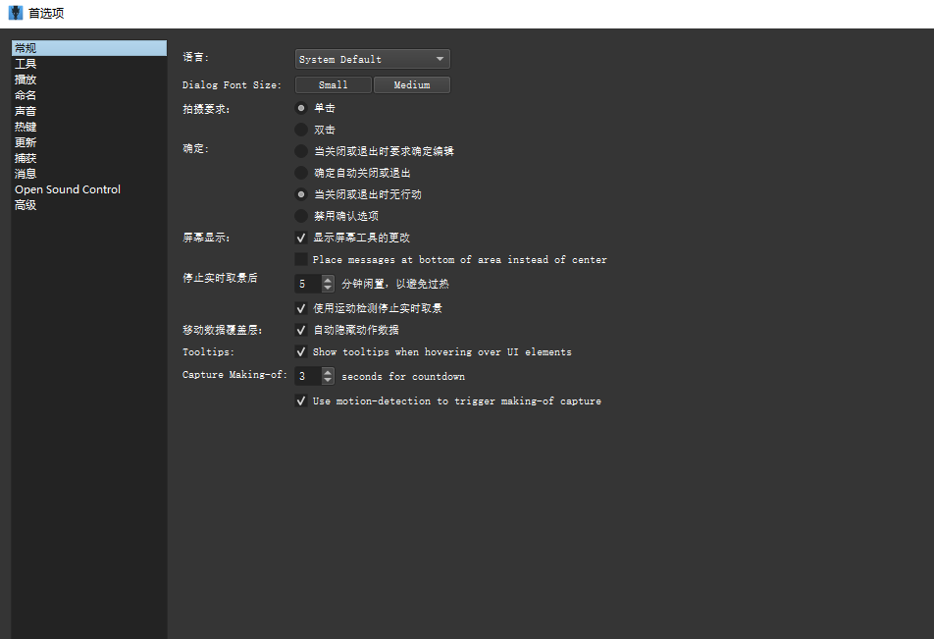This screenshot has width=934, height=639.
Task: Choose 当关闭或退出时要求确定编辑 option
Action: (x=301, y=151)
